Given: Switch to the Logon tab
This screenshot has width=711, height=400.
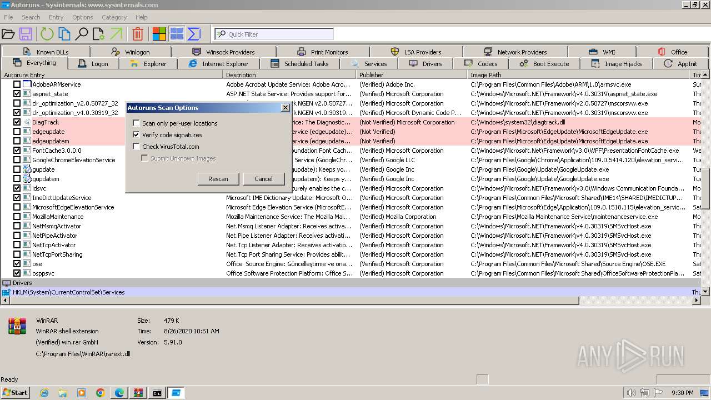Looking at the screenshot, I should click(94, 64).
